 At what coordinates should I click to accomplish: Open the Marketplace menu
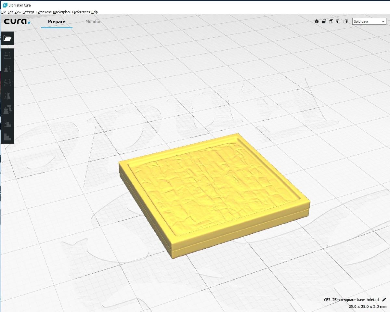[62, 12]
